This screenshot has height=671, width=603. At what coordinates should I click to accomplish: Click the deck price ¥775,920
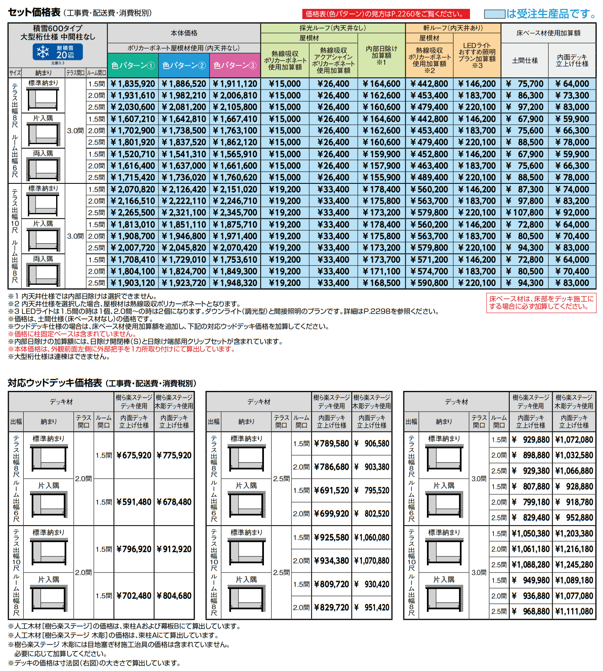click(174, 455)
